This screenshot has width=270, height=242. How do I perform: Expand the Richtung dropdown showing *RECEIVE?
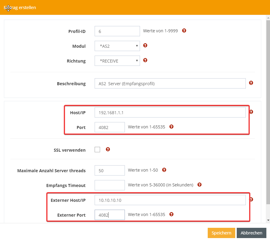coord(117,61)
